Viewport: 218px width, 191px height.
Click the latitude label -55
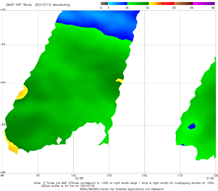pos(3,124)
